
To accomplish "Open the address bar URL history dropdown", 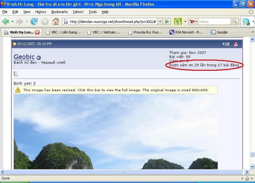I will pos(160,22).
